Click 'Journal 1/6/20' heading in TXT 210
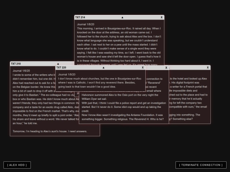The width and height of the screenshot is (230, 172). [21, 71]
